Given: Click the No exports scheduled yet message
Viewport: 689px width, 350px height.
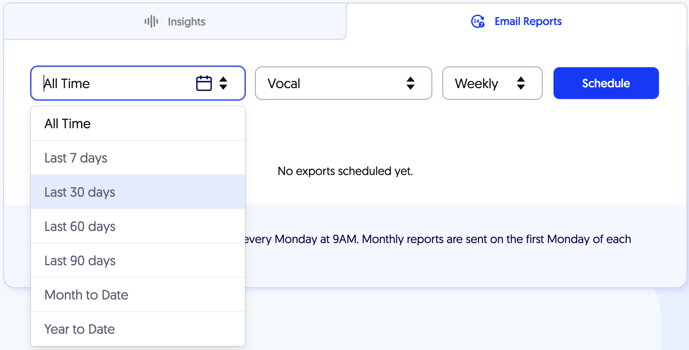Looking at the screenshot, I should click(x=345, y=171).
